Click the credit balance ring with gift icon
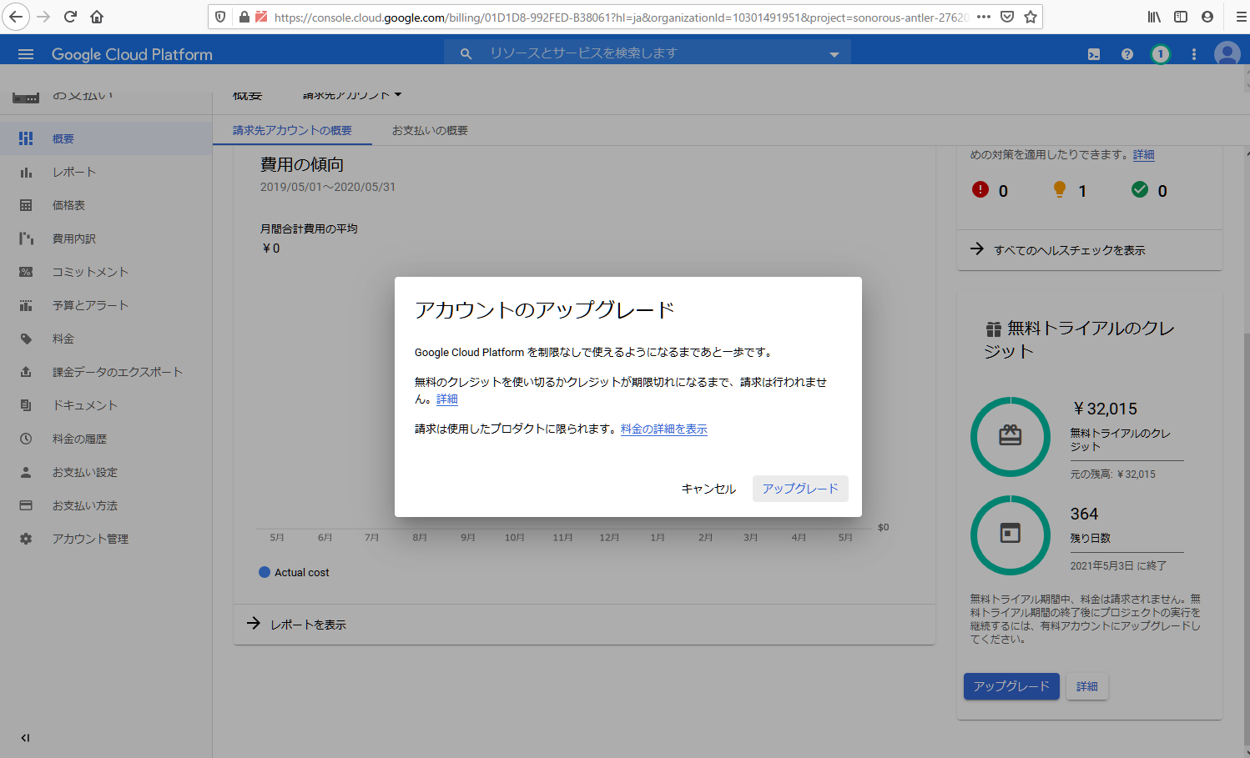 [1011, 436]
